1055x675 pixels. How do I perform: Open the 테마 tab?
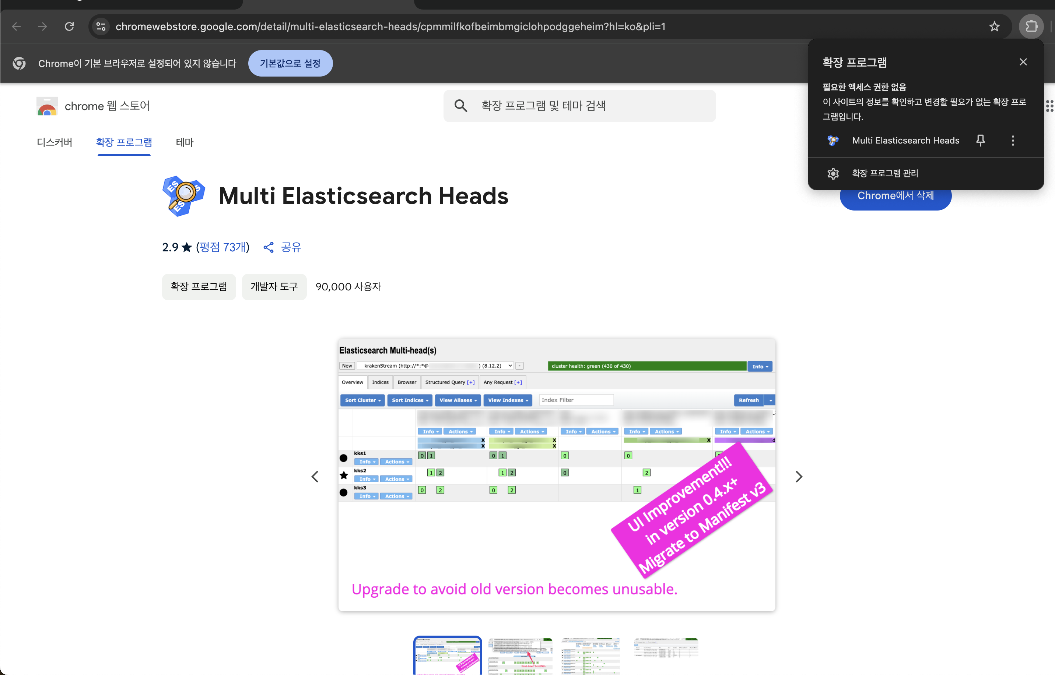185,142
